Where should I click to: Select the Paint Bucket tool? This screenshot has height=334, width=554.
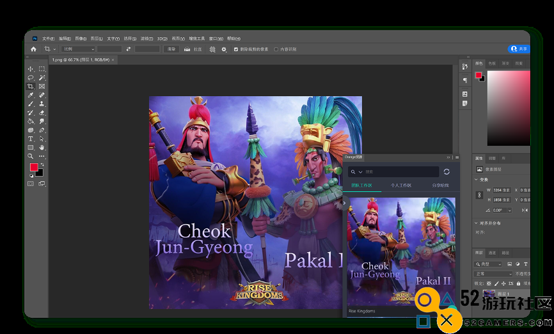pos(31,121)
